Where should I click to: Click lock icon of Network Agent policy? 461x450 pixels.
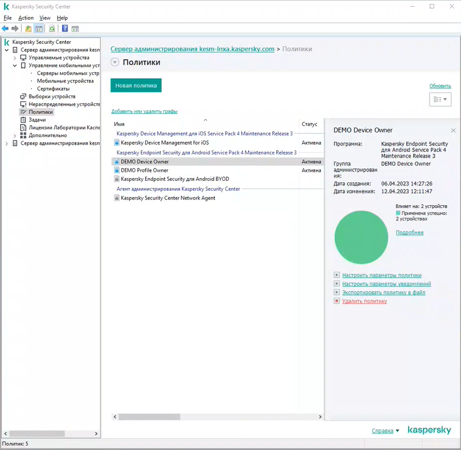click(x=117, y=198)
